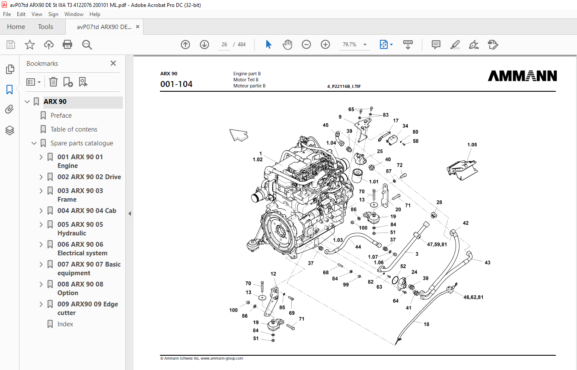Collapse navigation pane with side arrow
Viewport: 577px width, 370px height.
tap(129, 213)
